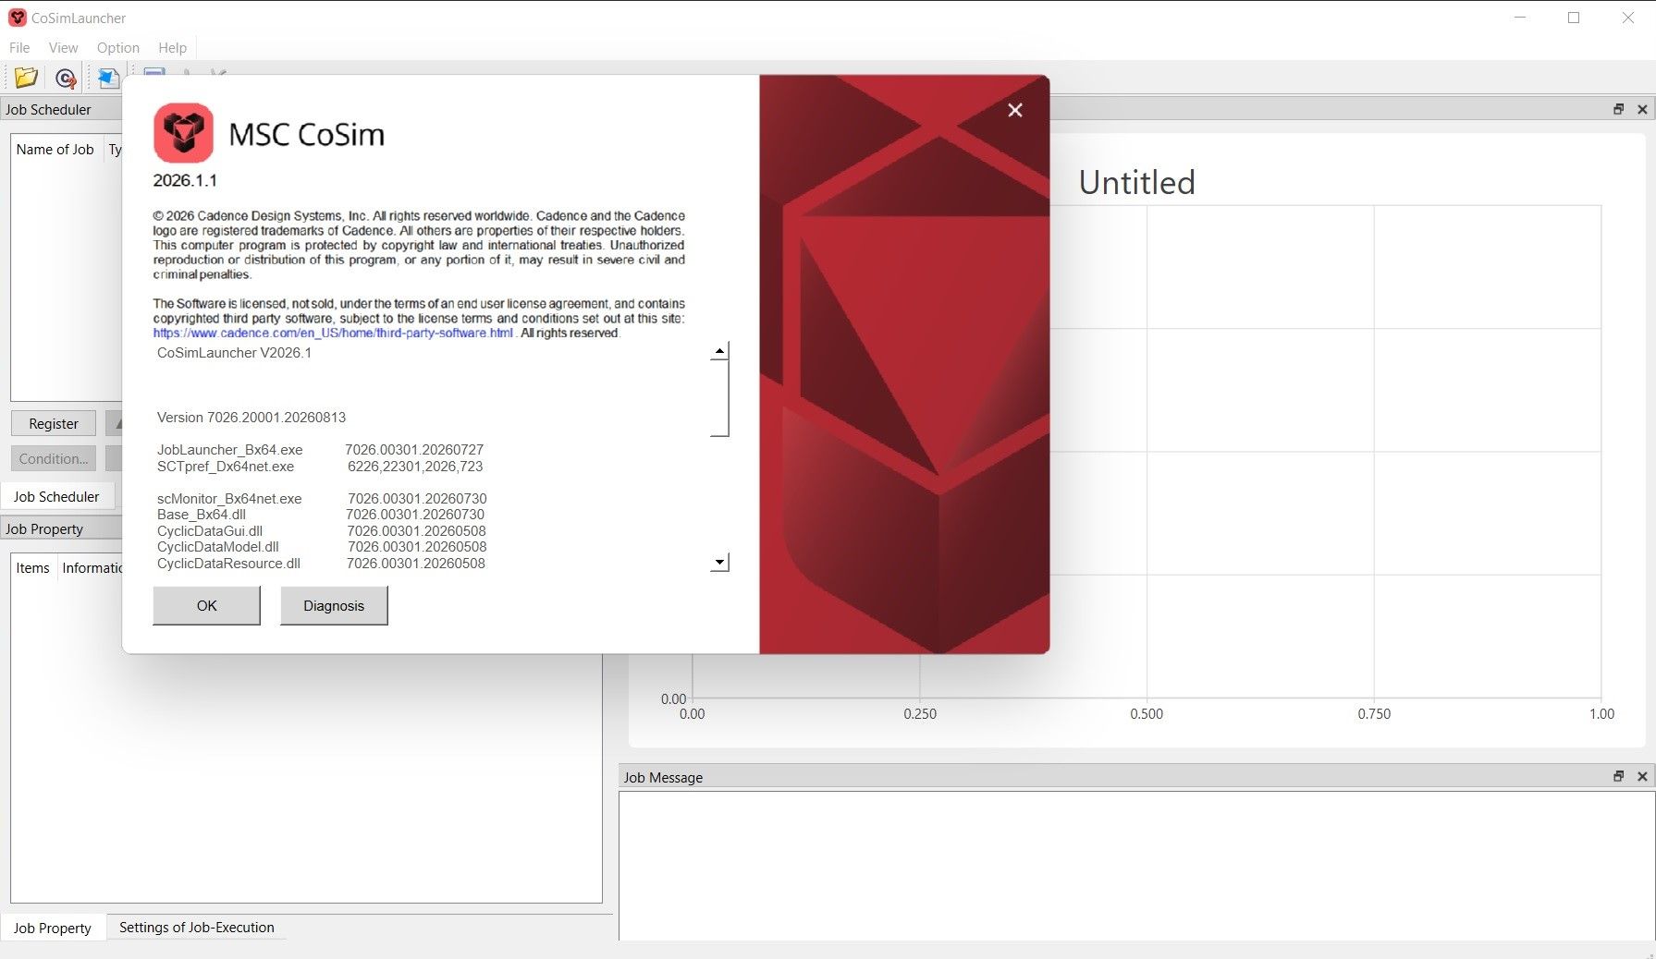Close the Untitled graph panel
The image size is (1656, 959).
tap(1642, 109)
